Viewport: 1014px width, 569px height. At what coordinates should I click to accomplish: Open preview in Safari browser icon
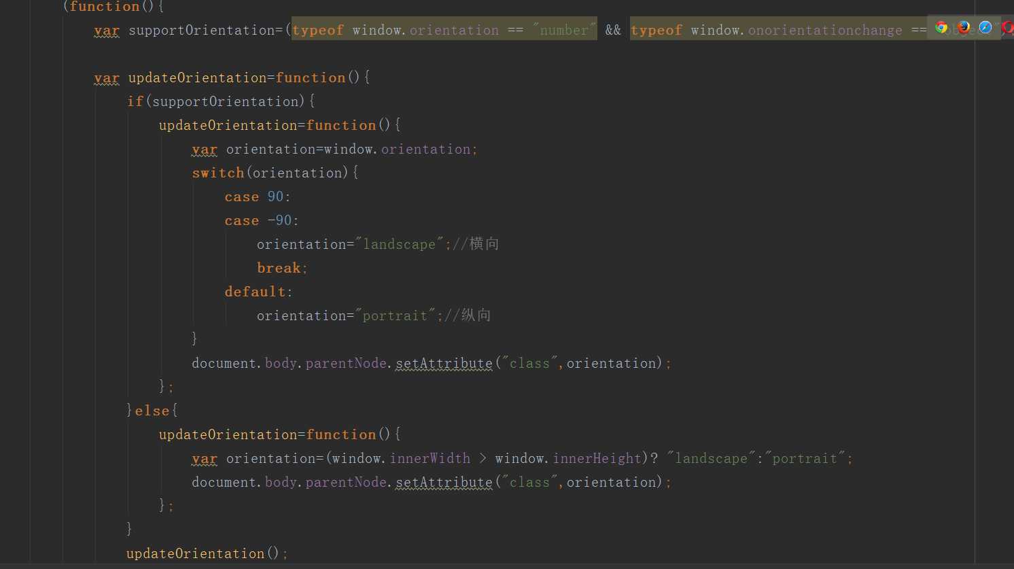(985, 27)
